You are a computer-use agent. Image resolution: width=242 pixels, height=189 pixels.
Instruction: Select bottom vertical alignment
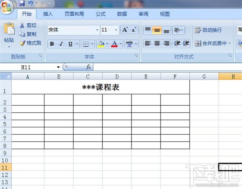(166, 30)
